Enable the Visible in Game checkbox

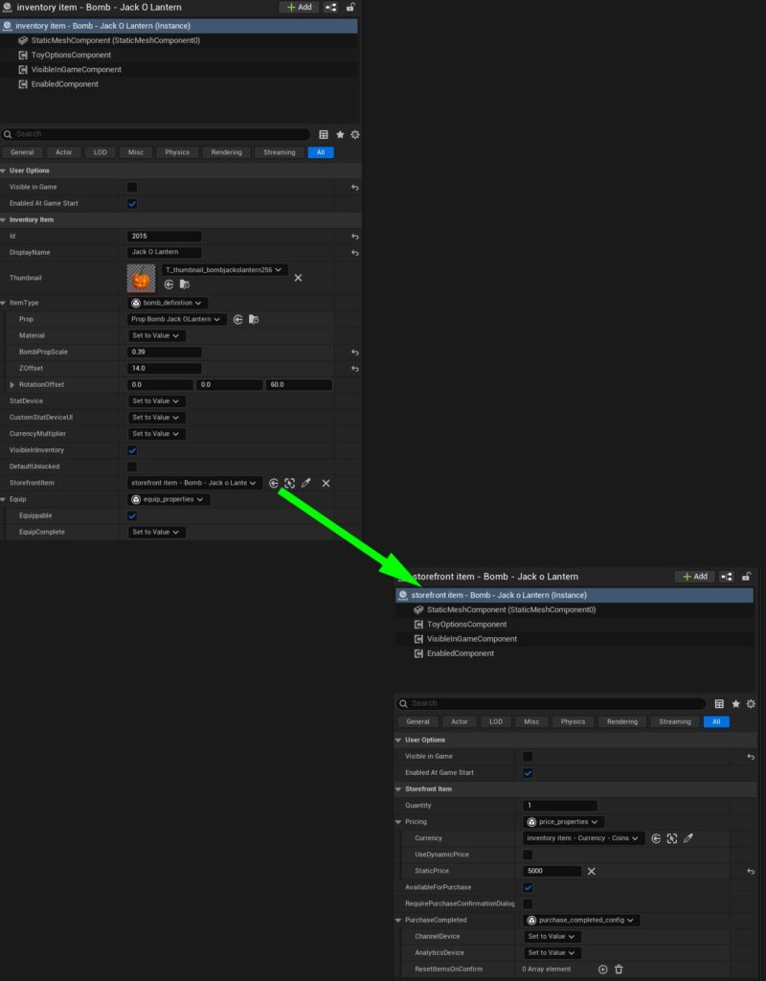(132, 187)
